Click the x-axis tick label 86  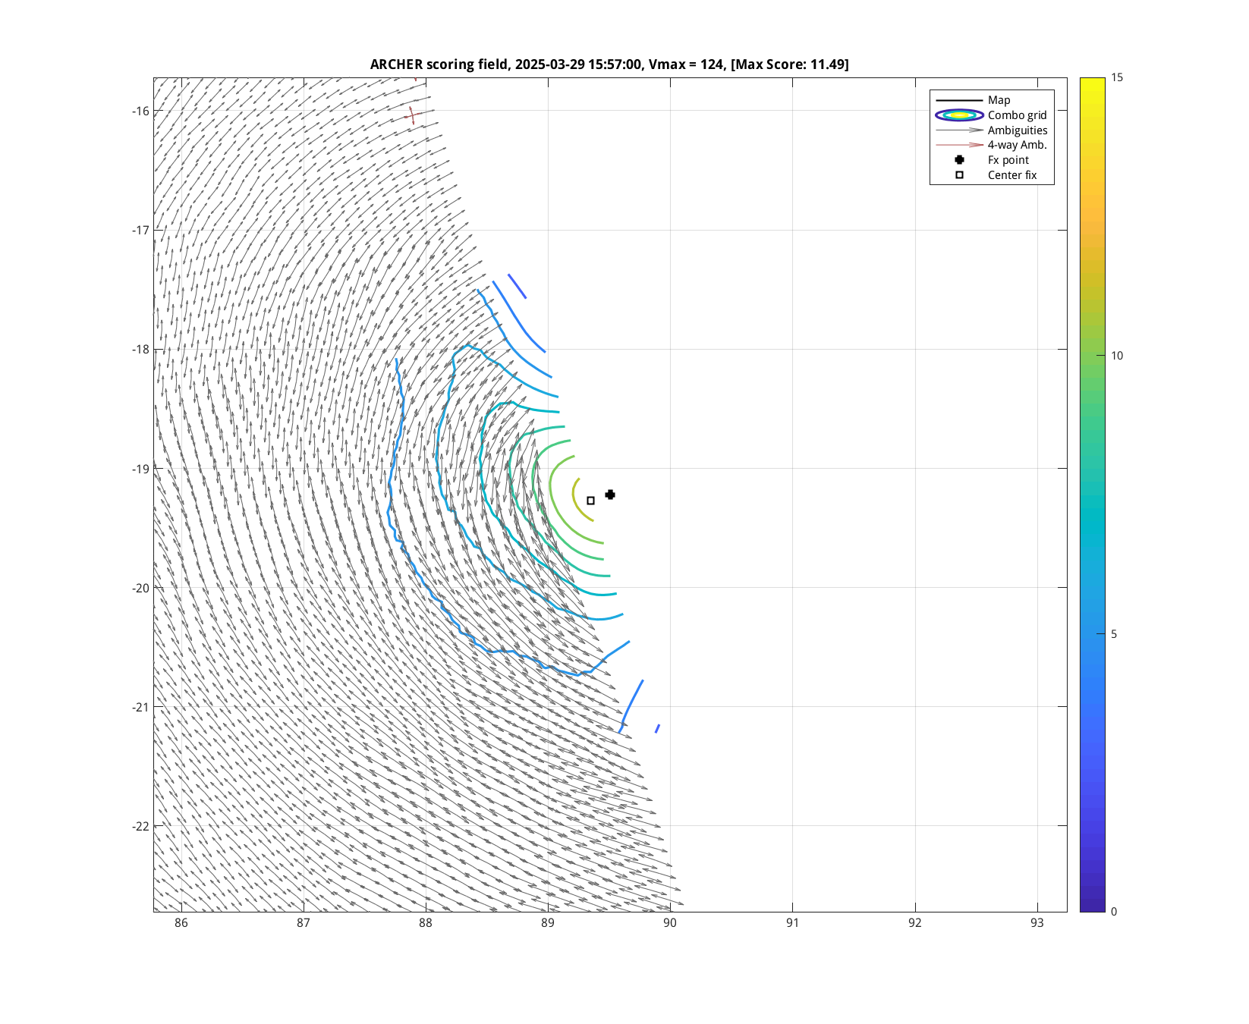tap(181, 923)
